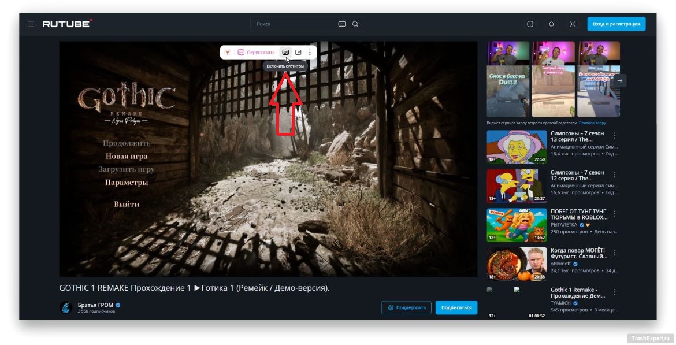Click the title Симпсоны – 7 сезон 12 серия
676x345 pixels.
click(577, 175)
